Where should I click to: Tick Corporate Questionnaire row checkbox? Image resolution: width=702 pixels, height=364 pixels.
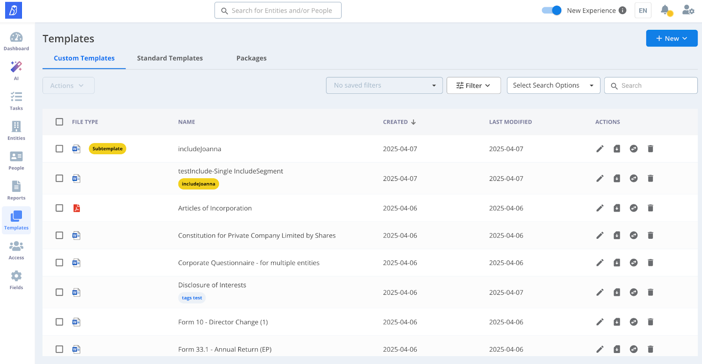[x=59, y=263]
